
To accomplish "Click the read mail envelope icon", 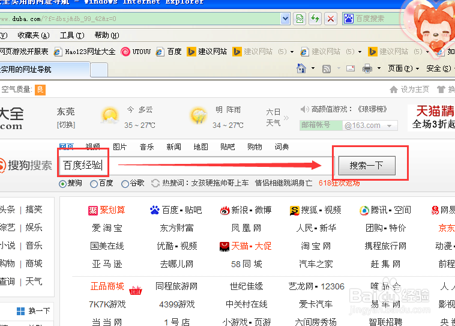I will point(351,68).
